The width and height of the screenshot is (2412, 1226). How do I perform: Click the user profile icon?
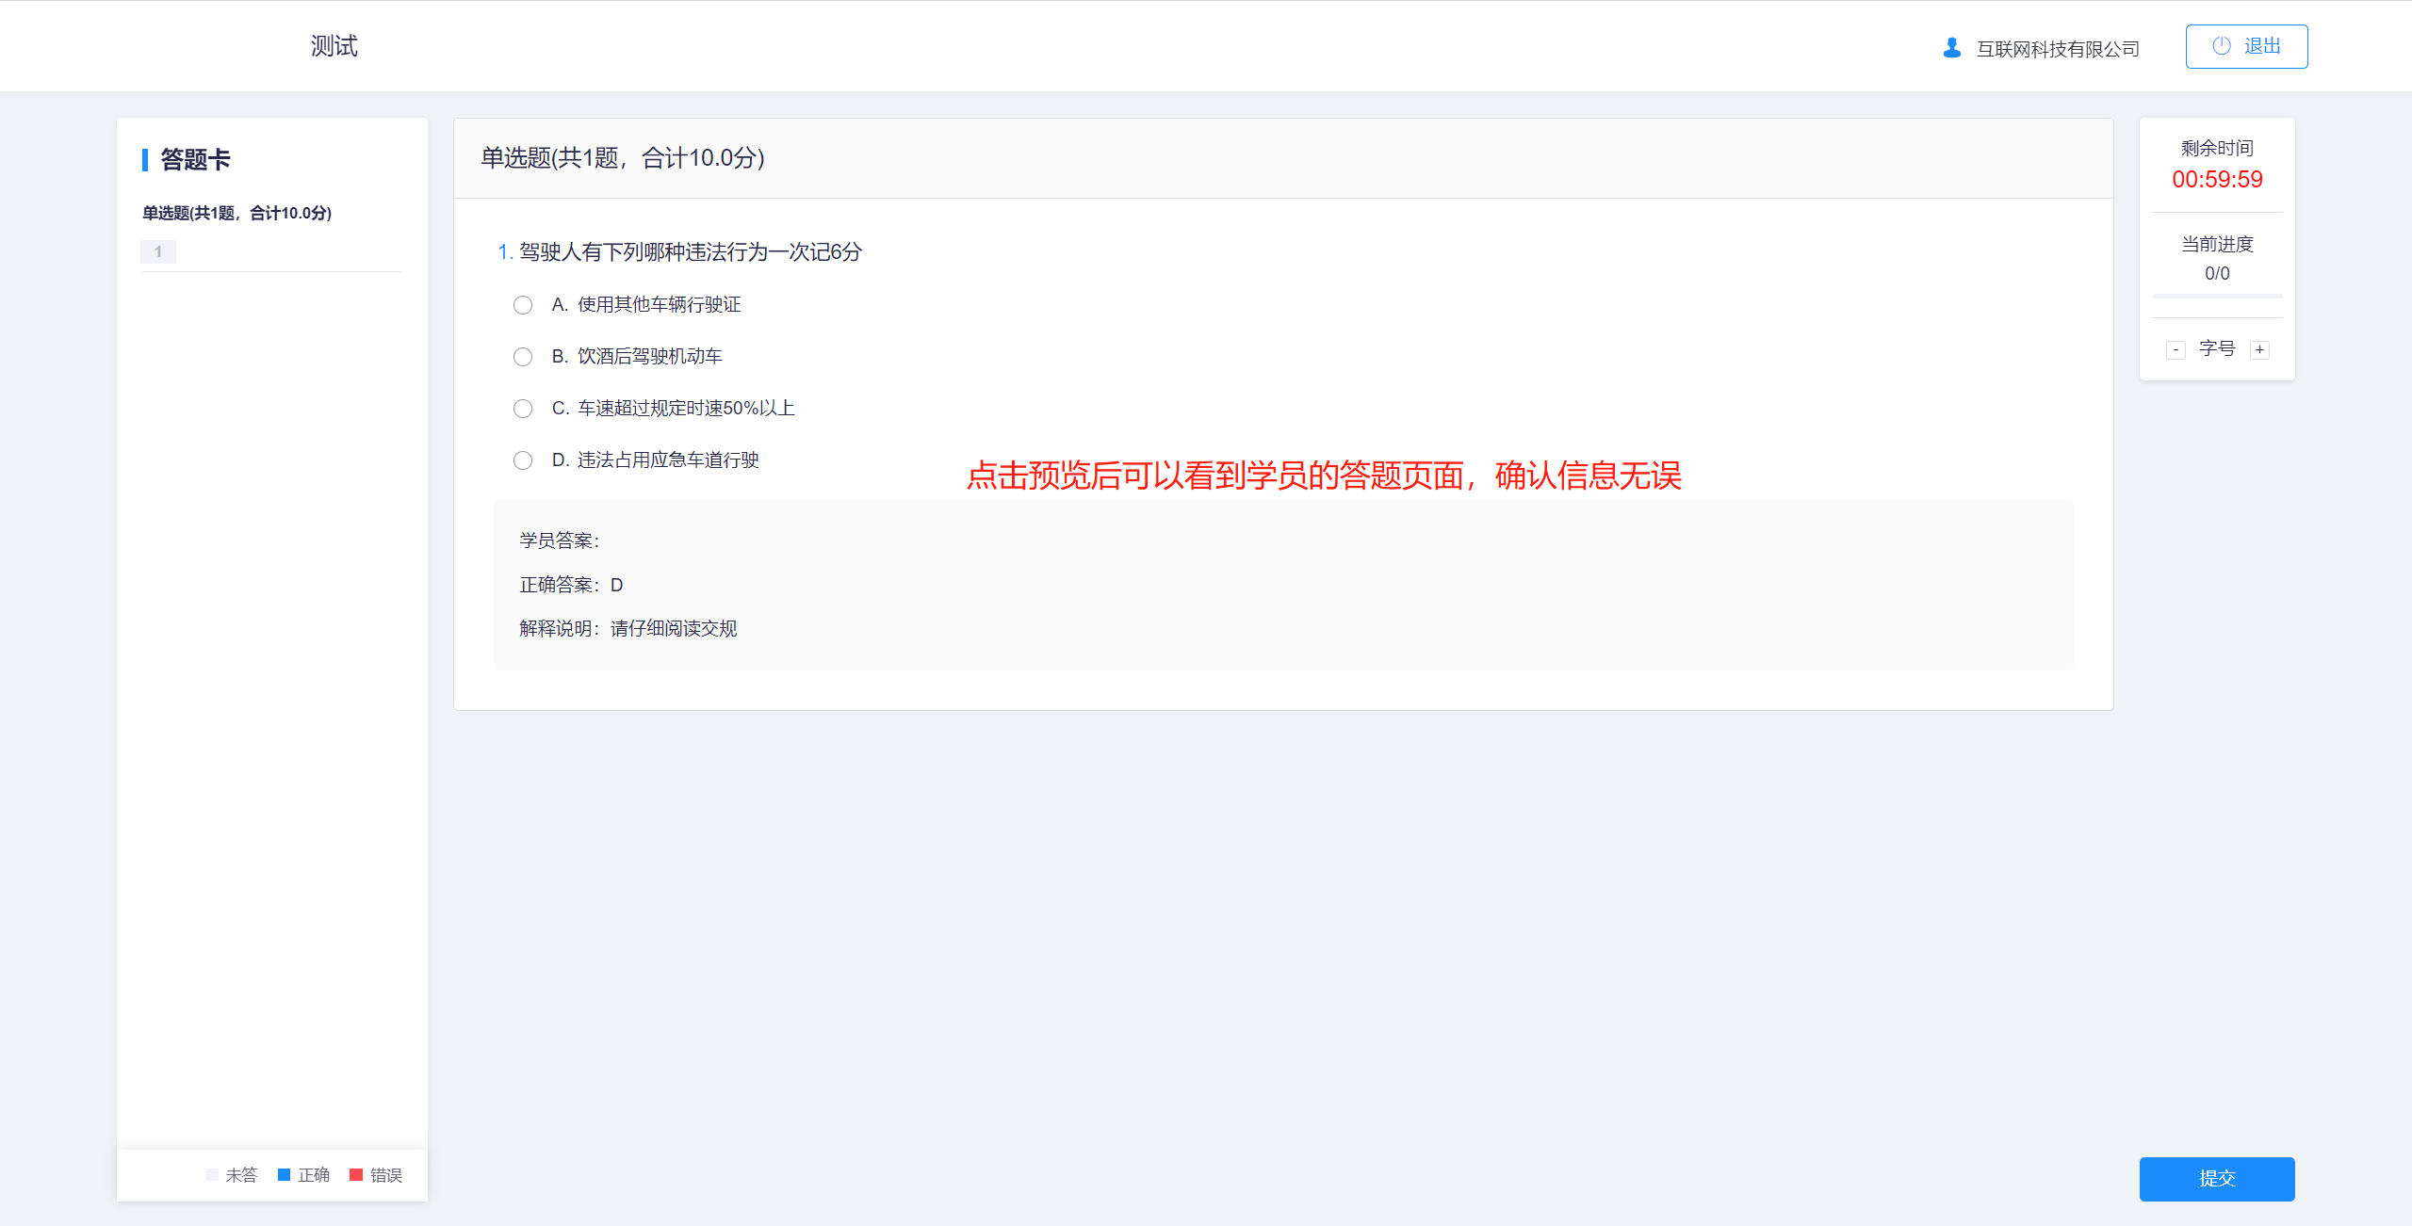[1951, 47]
